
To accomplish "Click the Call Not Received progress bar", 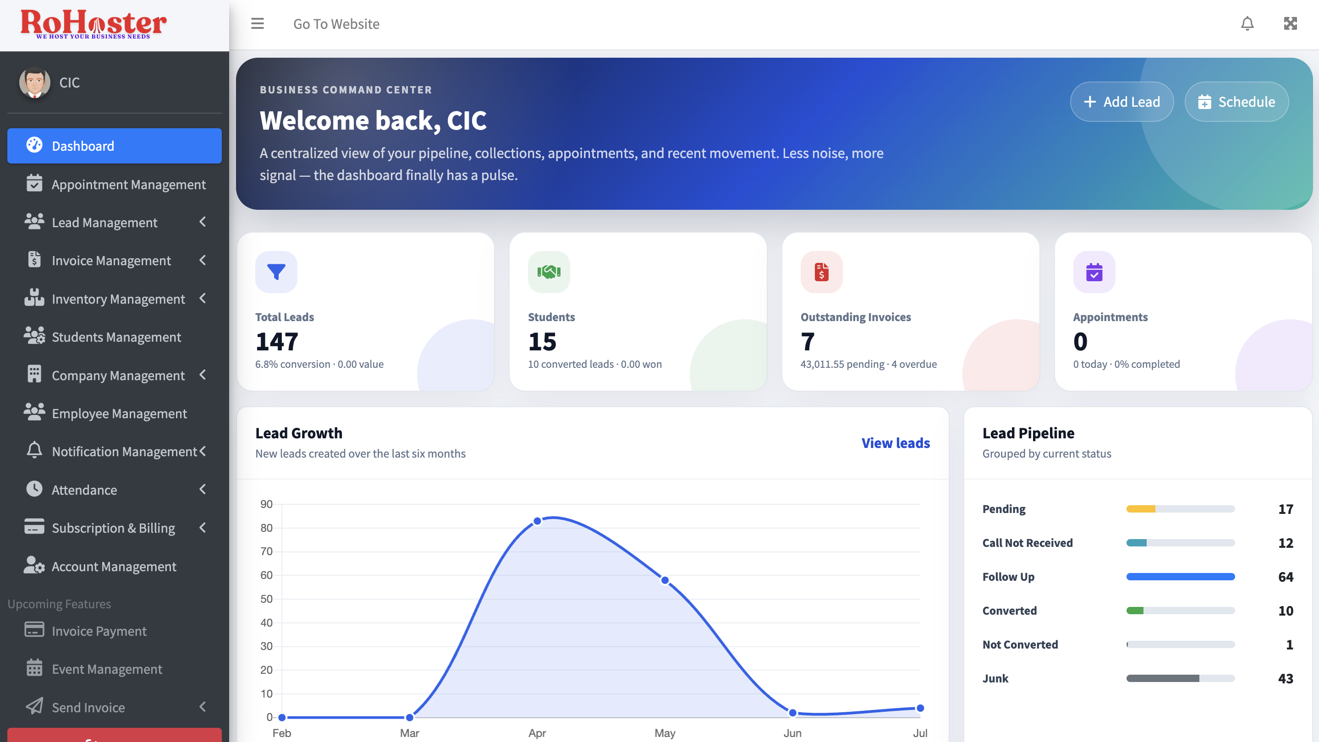I will coord(1180,542).
